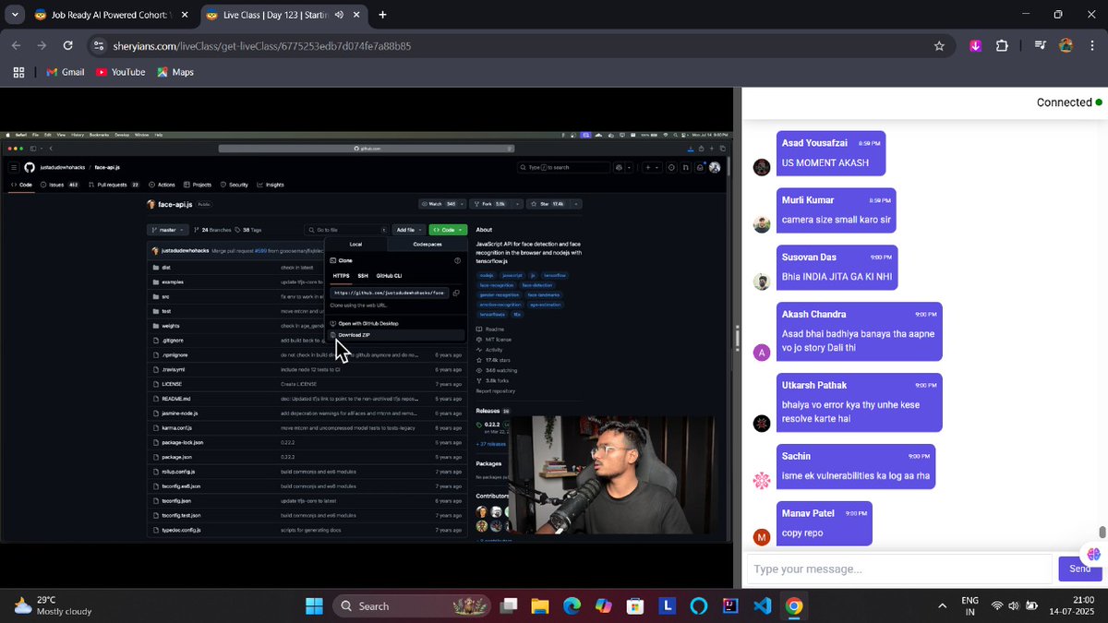Click the Connected status label
The width and height of the screenshot is (1108, 623).
point(1064,102)
